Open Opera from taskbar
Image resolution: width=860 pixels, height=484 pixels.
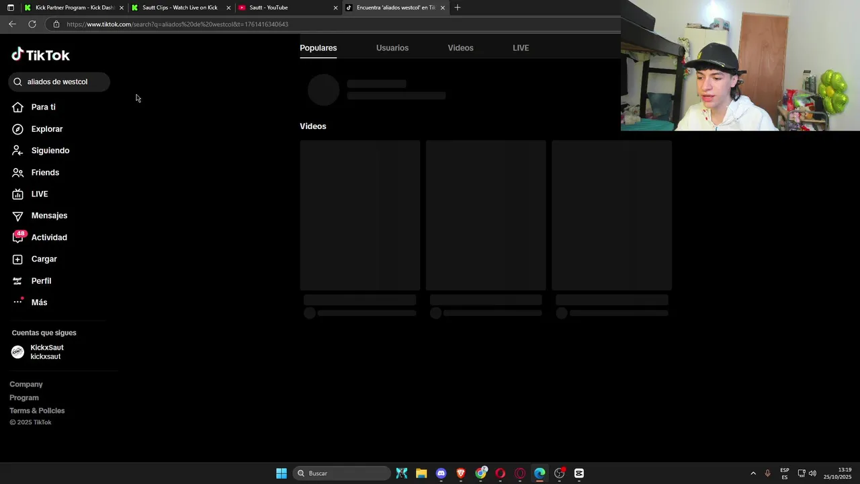500,473
